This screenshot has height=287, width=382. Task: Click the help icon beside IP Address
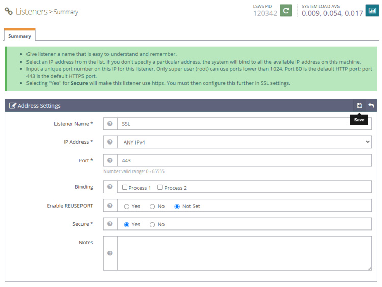coord(110,142)
